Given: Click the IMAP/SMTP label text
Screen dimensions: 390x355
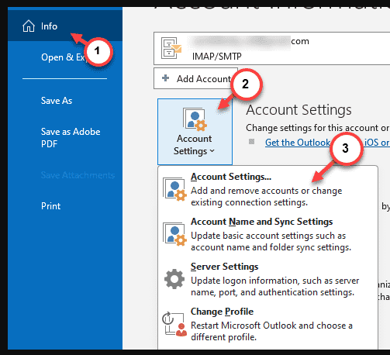Looking at the screenshot, I should (216, 57).
